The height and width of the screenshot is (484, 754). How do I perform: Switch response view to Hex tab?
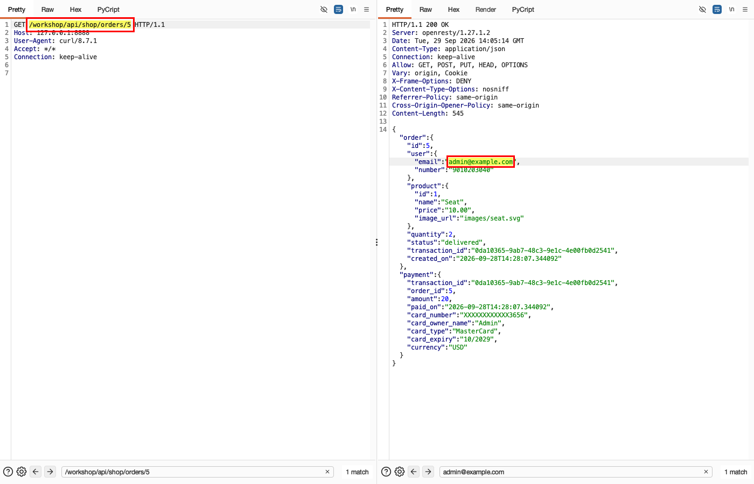453,10
